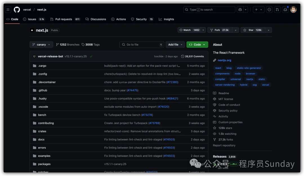This screenshot has width=304, height=176.
Task: Watch the repository for notifications
Action: (x=190, y=30)
